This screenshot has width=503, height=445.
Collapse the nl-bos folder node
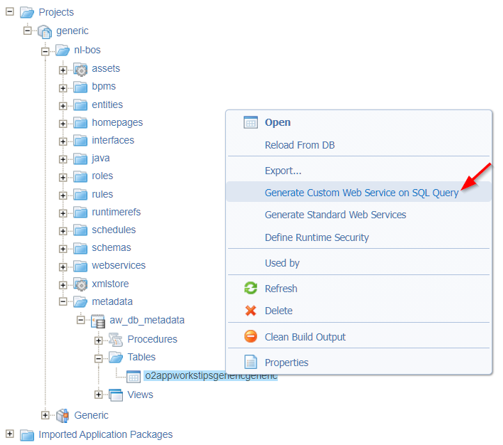click(x=45, y=50)
